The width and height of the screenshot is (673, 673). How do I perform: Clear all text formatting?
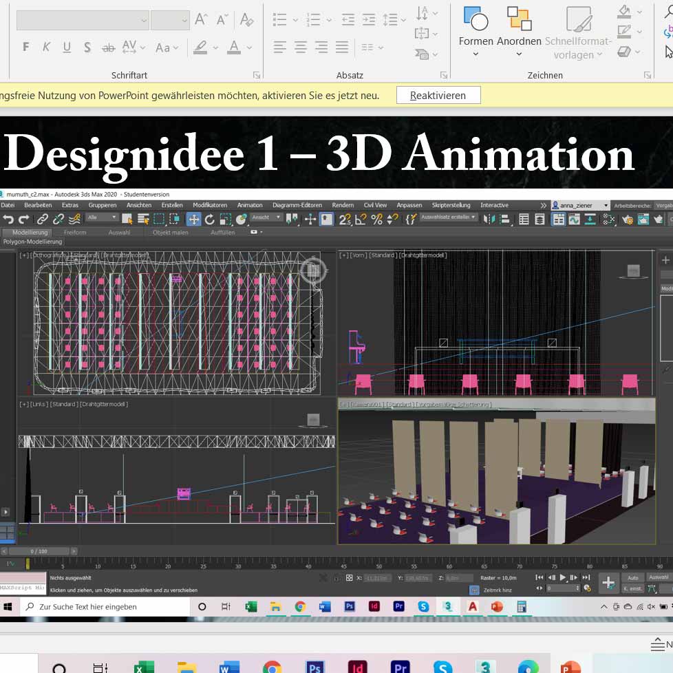(x=247, y=19)
